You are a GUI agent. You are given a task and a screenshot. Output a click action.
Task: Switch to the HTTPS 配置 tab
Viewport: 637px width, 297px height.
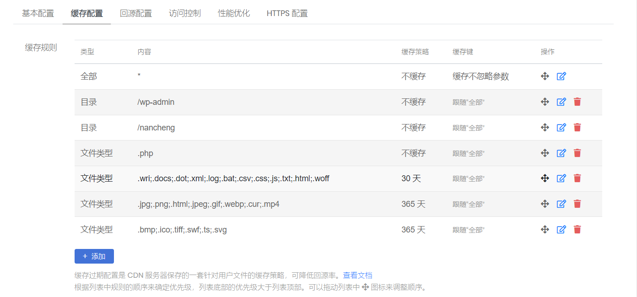[286, 13]
